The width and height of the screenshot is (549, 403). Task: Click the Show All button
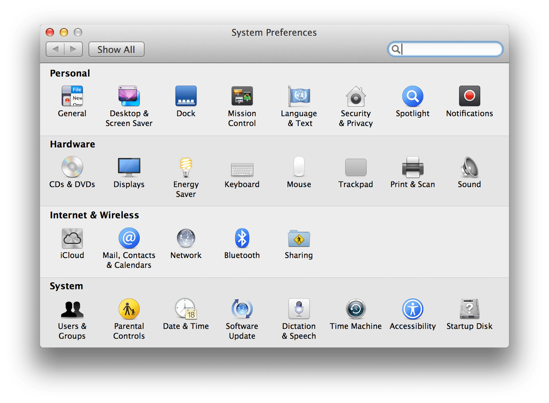click(116, 49)
